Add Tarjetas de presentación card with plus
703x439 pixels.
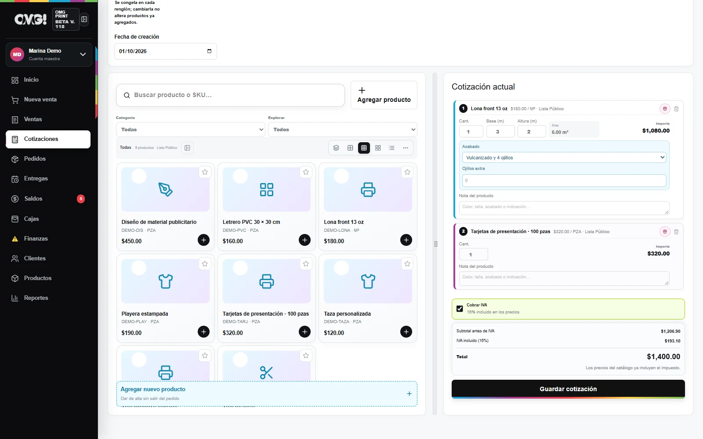pos(304,332)
